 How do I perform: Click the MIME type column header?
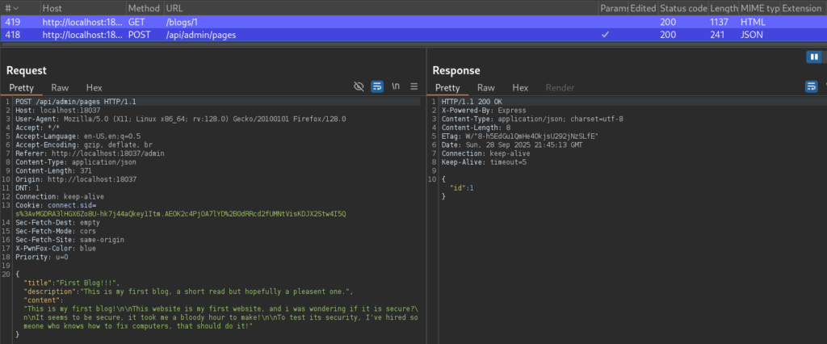pyautogui.click(x=759, y=7)
